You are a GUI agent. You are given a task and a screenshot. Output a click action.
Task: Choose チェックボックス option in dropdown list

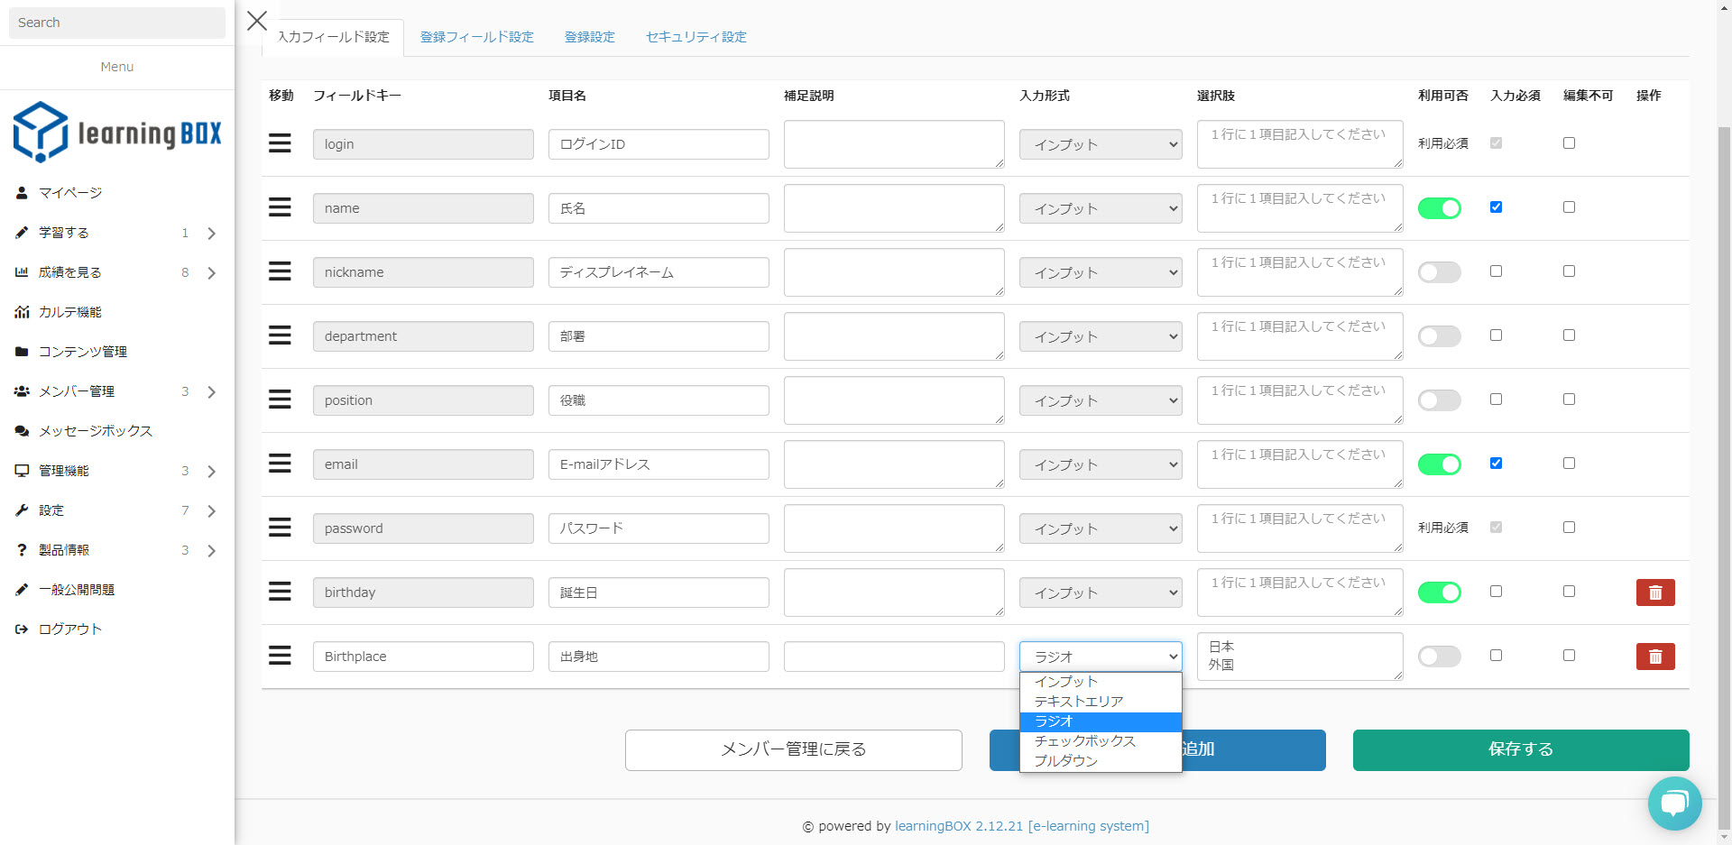click(1084, 741)
